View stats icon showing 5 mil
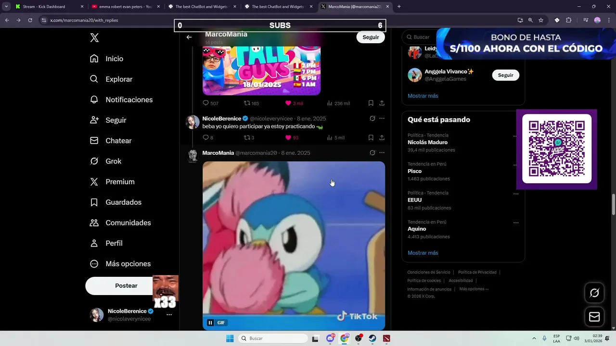The height and width of the screenshot is (346, 616). point(330,137)
